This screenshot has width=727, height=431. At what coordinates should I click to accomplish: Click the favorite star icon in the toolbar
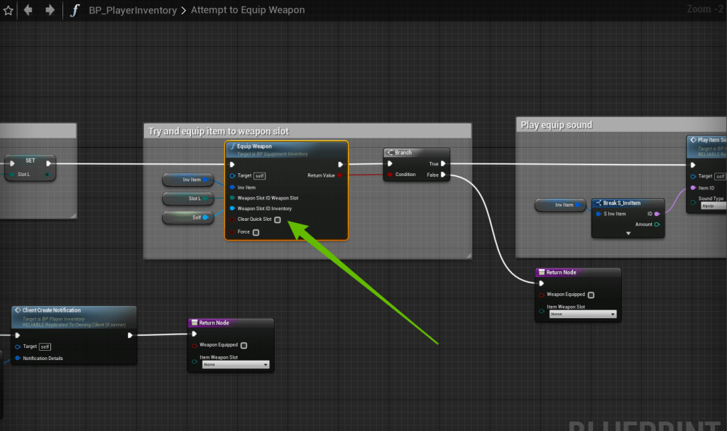coord(9,11)
